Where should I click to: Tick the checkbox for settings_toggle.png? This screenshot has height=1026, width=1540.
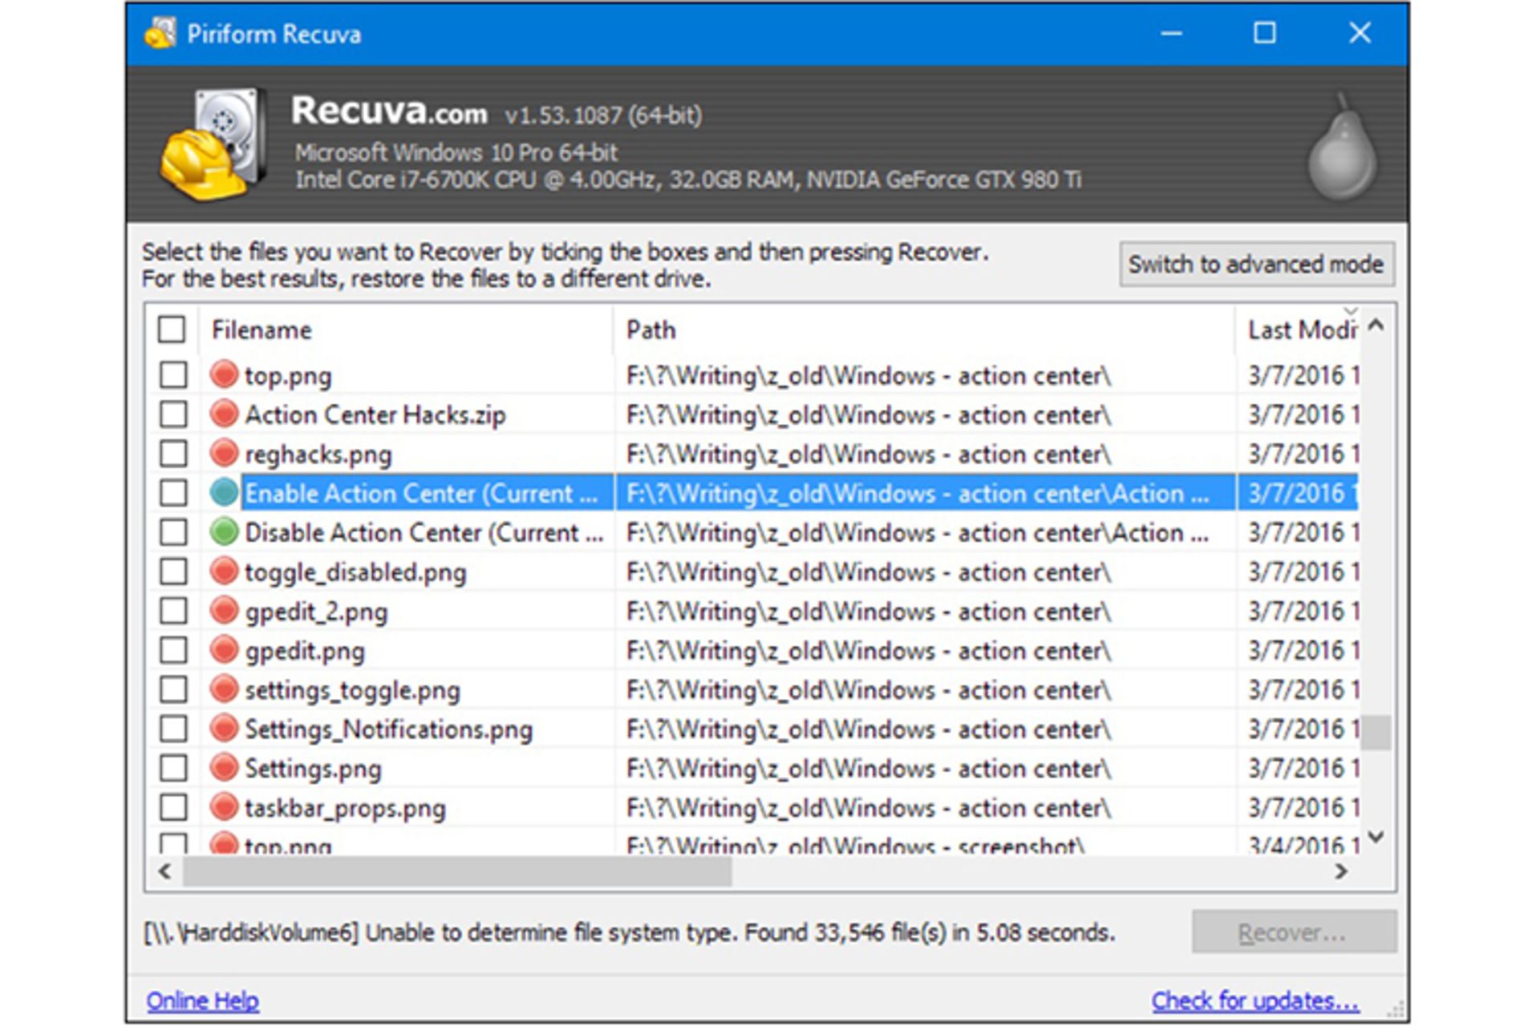[x=172, y=689]
